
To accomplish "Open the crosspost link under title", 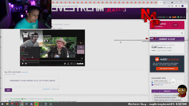I will (x=59, y=28).
